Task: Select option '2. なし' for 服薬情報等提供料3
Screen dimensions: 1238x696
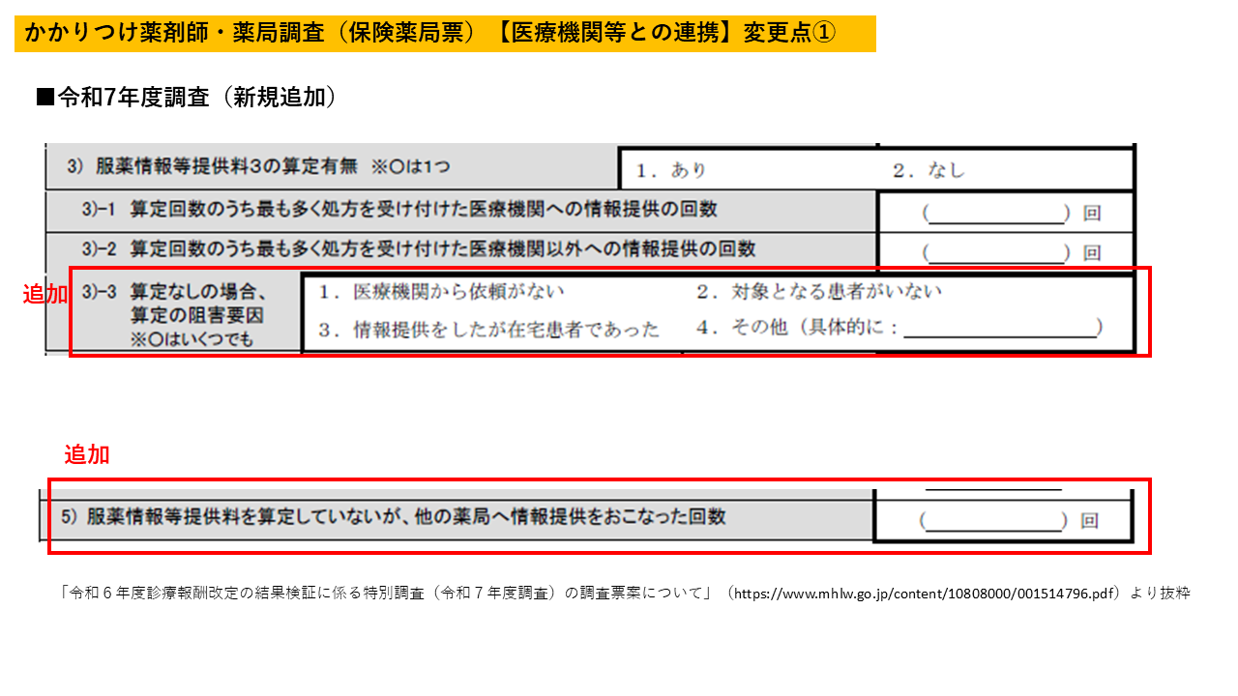Action: pyautogui.click(x=928, y=171)
